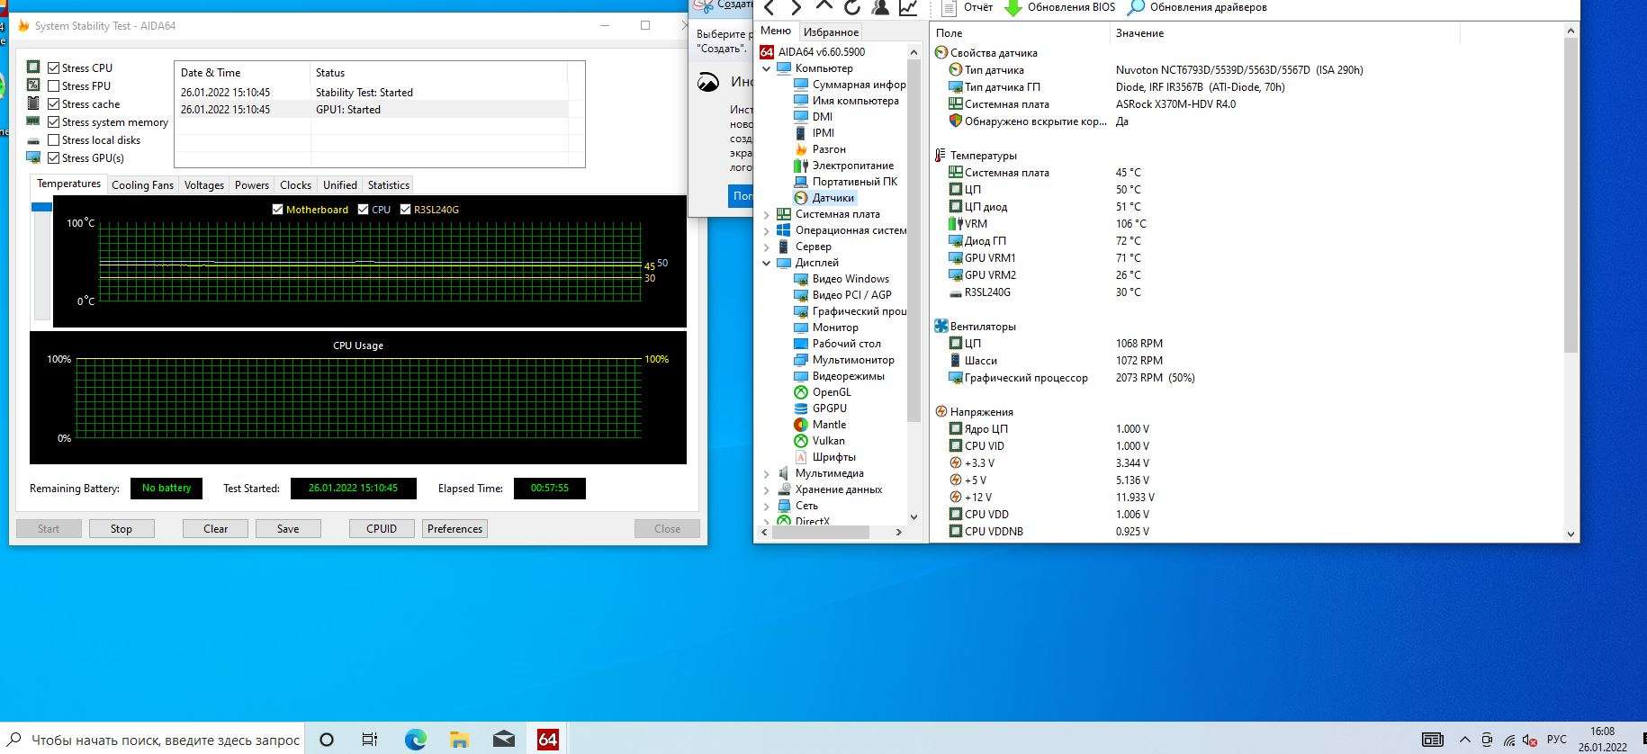
Task: Toggle Motherboard graph checkbox
Action: [x=277, y=210]
